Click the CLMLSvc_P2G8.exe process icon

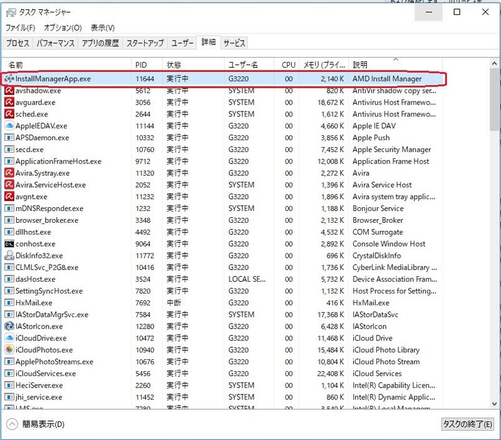(x=9, y=267)
